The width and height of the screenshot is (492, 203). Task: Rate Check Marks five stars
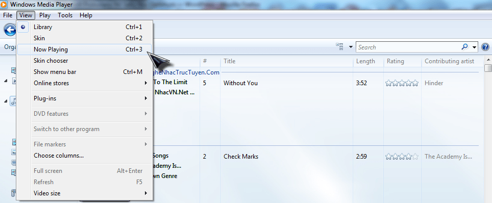click(x=415, y=157)
